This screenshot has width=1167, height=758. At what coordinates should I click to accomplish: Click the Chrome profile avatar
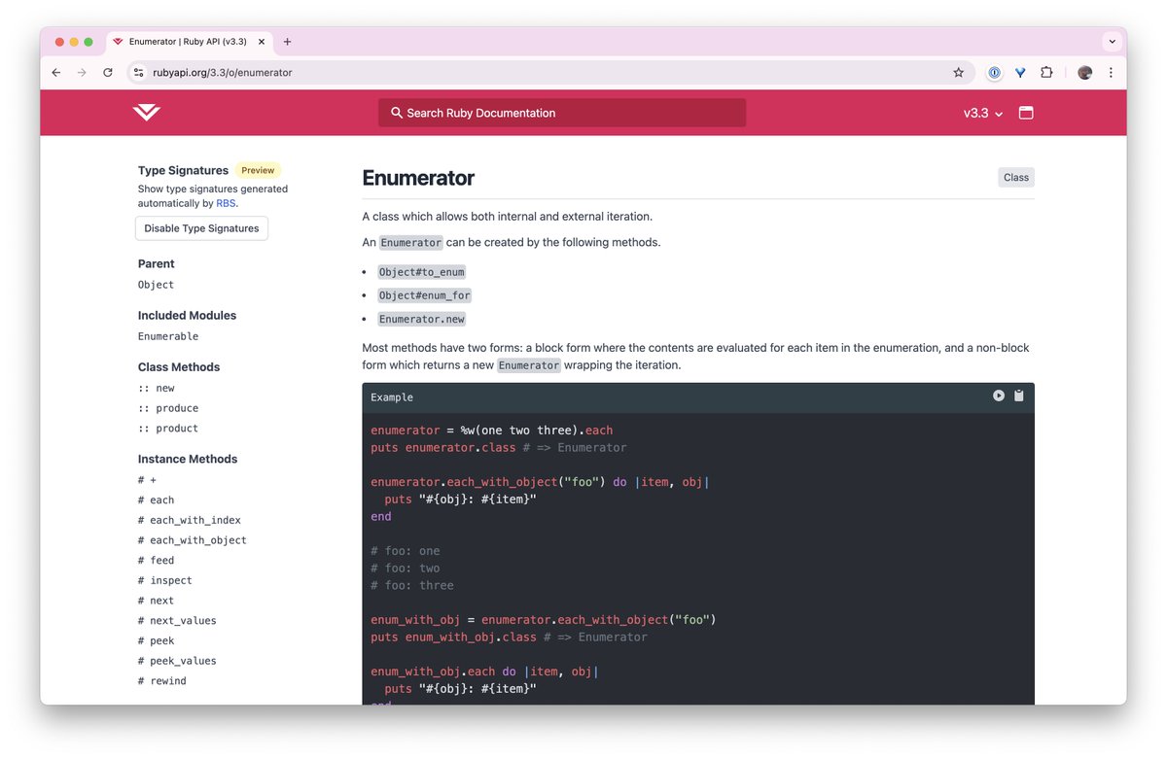(x=1084, y=72)
